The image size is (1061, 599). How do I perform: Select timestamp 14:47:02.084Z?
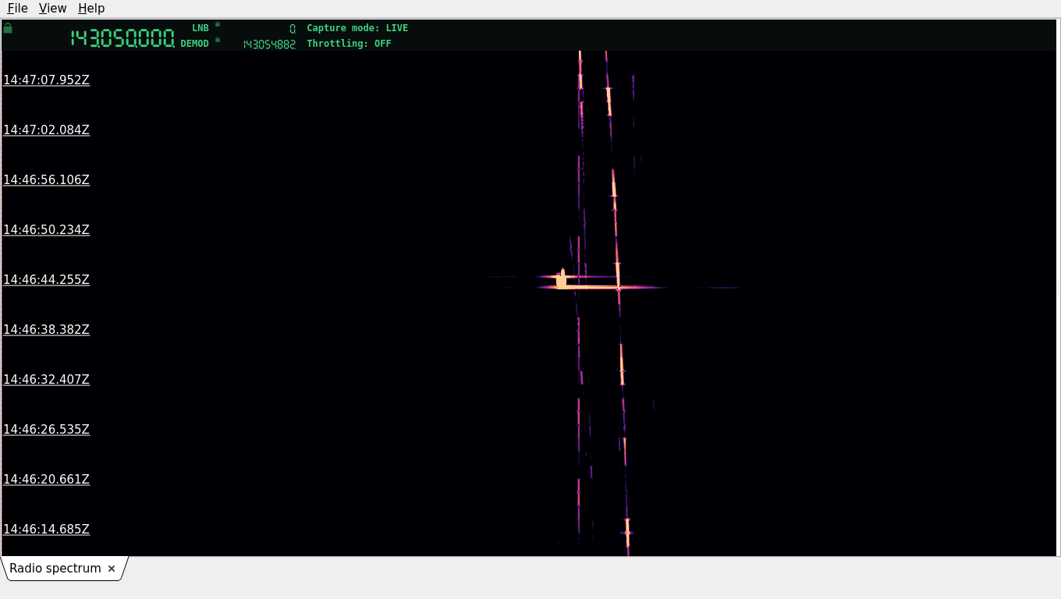[x=47, y=129]
